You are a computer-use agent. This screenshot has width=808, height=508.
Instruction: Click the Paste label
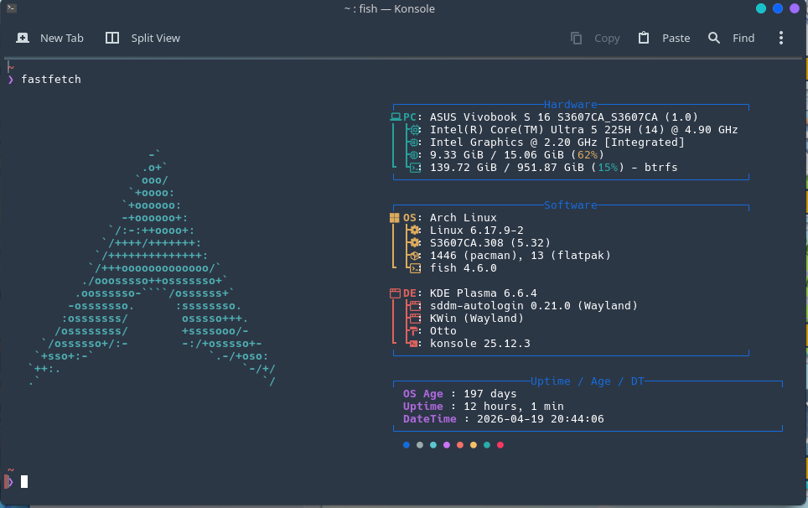click(x=676, y=38)
